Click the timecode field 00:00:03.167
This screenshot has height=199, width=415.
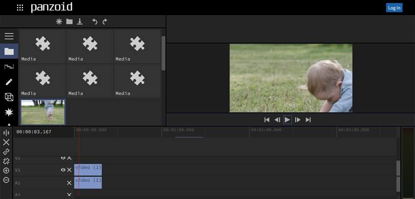point(34,132)
